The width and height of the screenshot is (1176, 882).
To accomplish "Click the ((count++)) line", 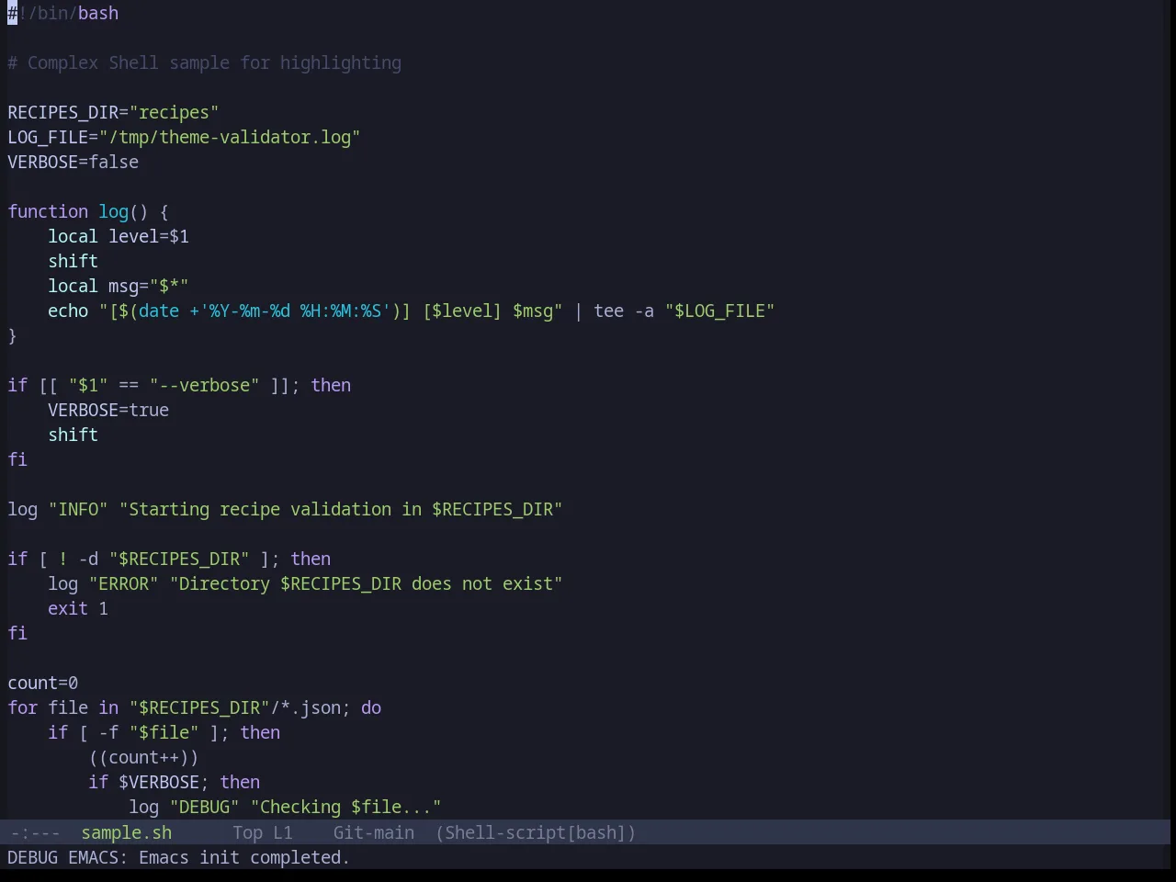I will [143, 757].
